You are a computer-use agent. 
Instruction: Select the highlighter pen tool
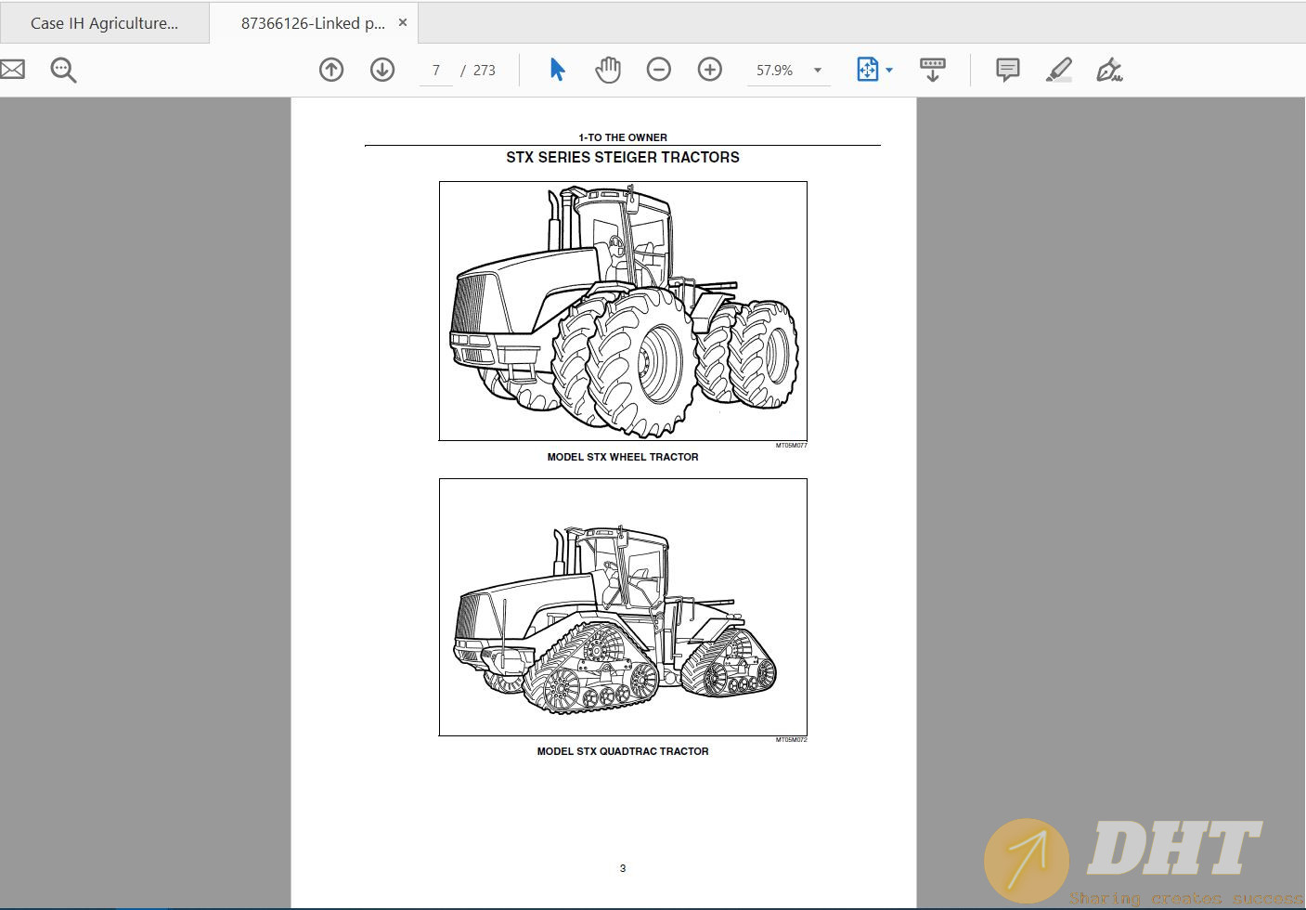click(x=1059, y=70)
